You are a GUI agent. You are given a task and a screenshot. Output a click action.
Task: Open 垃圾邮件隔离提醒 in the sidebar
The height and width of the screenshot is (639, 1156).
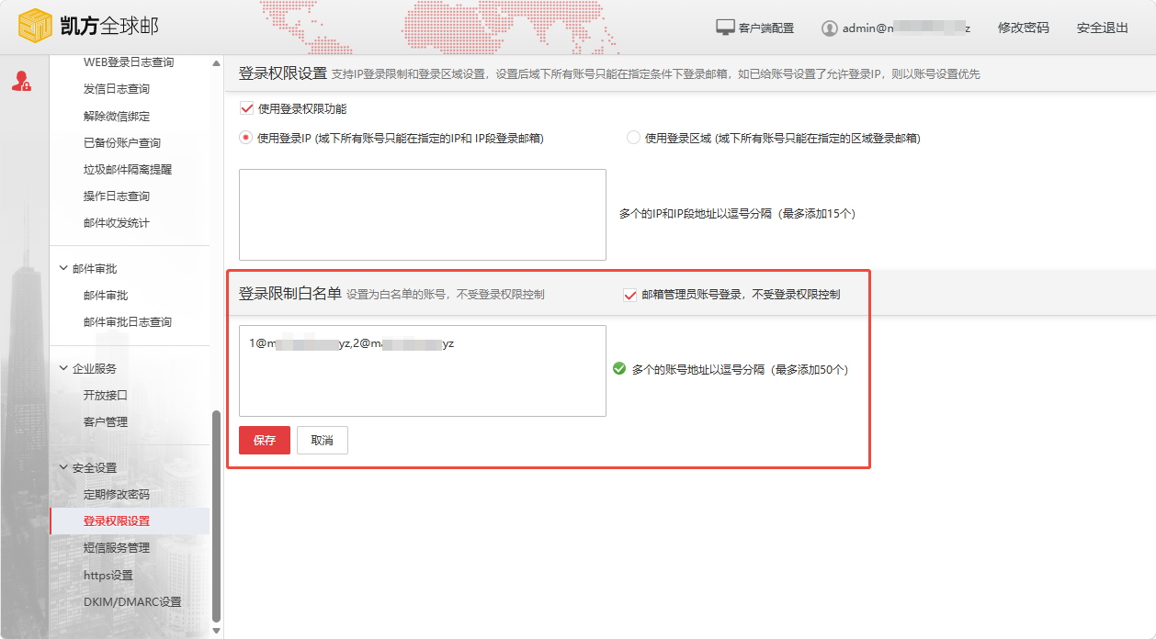[129, 170]
